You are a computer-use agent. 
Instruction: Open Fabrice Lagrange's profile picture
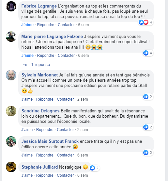coord(11,6)
